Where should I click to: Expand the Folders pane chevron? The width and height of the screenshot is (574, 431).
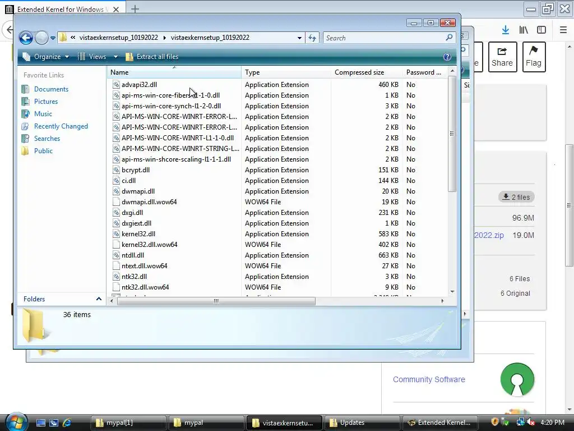click(x=99, y=299)
